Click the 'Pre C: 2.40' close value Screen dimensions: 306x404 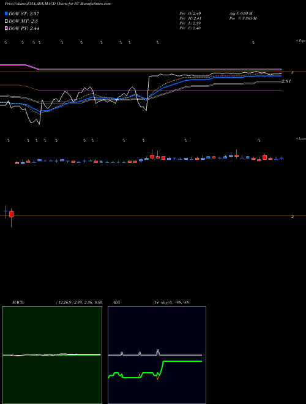(x=190, y=28)
